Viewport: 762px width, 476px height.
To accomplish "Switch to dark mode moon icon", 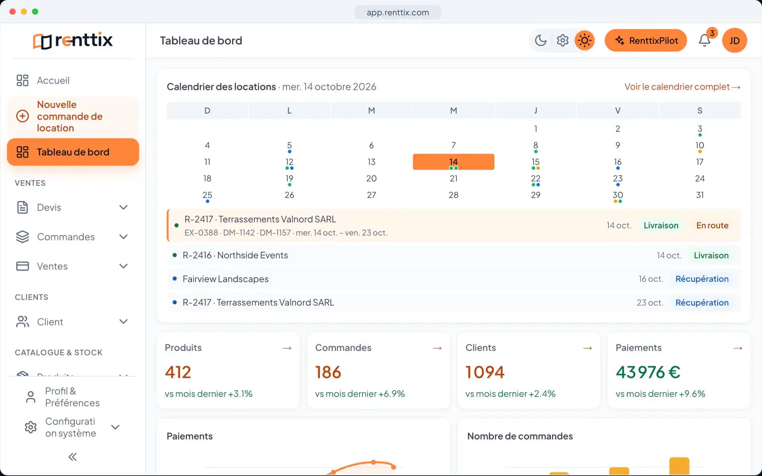I will (x=541, y=40).
